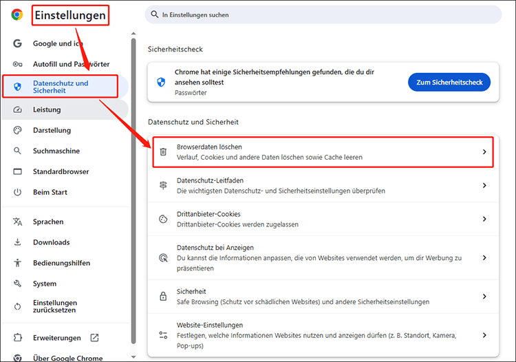Select Datenschutz und Sicherheit in the sidebar
Viewport: 516px width, 362px height.
(x=65, y=87)
